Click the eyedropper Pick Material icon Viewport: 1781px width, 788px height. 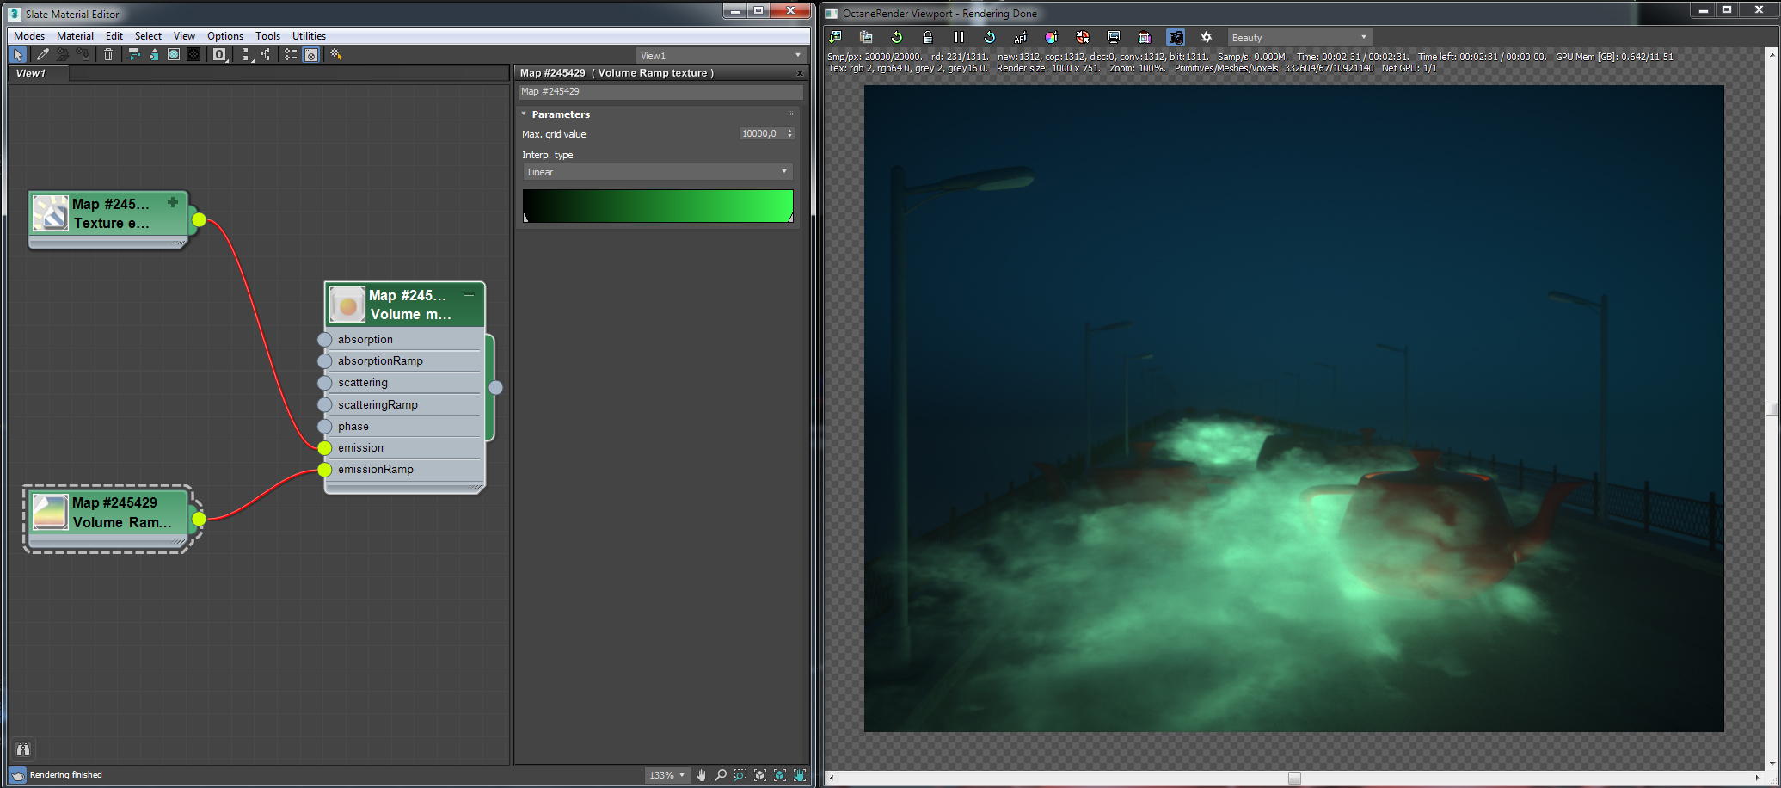[x=42, y=54]
